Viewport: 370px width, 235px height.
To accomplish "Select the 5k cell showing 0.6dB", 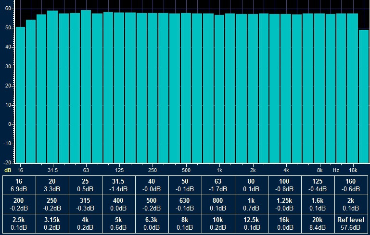I will pos(118,223).
